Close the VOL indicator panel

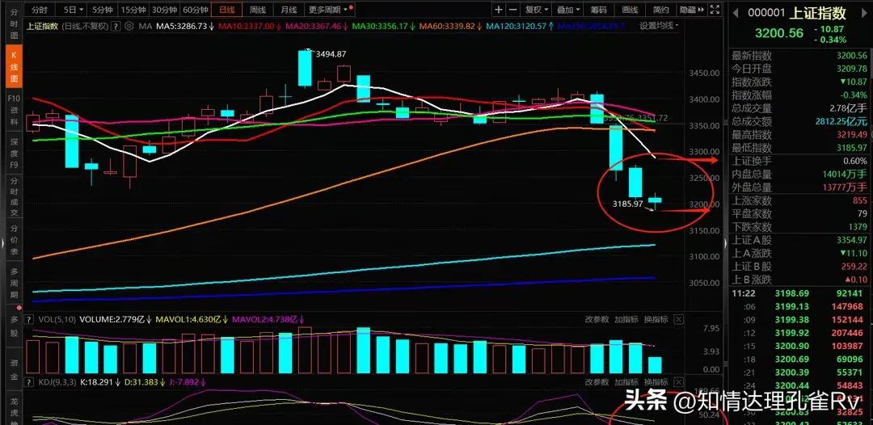pos(678,319)
